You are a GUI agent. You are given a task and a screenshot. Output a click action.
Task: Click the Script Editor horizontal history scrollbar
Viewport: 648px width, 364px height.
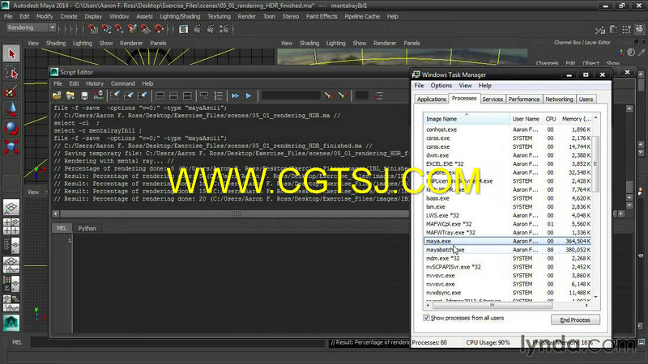click(236, 214)
